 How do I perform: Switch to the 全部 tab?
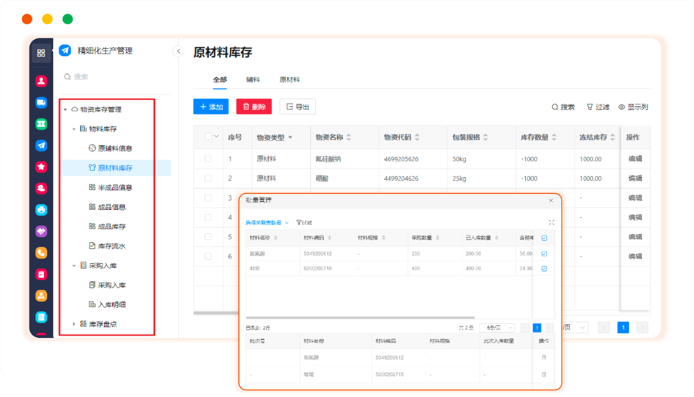point(220,80)
